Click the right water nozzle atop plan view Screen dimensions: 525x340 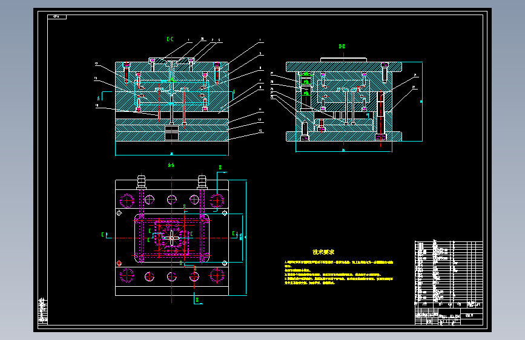tap(202, 182)
